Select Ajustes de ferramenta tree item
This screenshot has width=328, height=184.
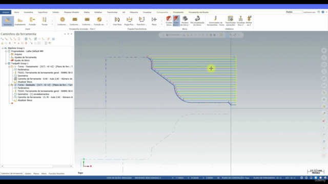click(25, 57)
